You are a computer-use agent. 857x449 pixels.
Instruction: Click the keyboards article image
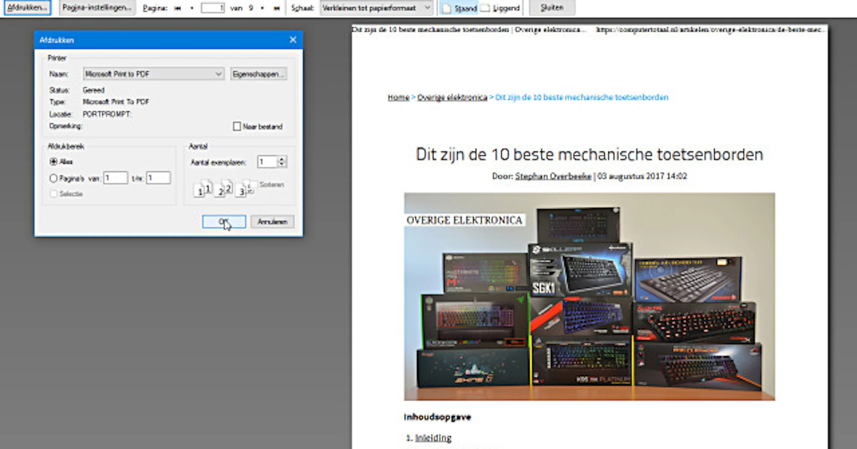coord(590,296)
